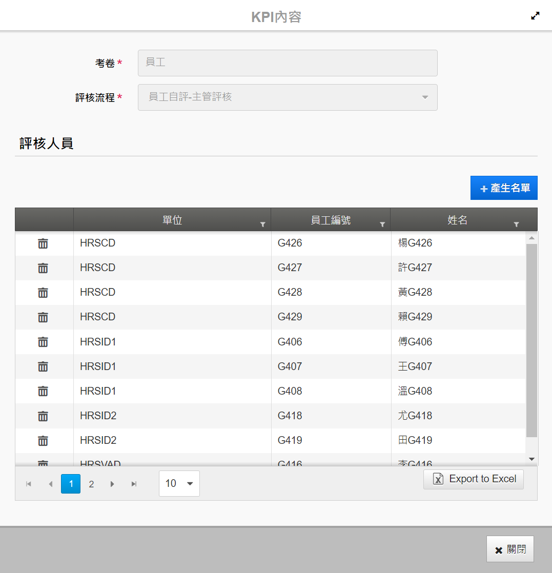Viewport: 552px width, 573px height.
Task: Jump to the last page
Action: (134, 484)
